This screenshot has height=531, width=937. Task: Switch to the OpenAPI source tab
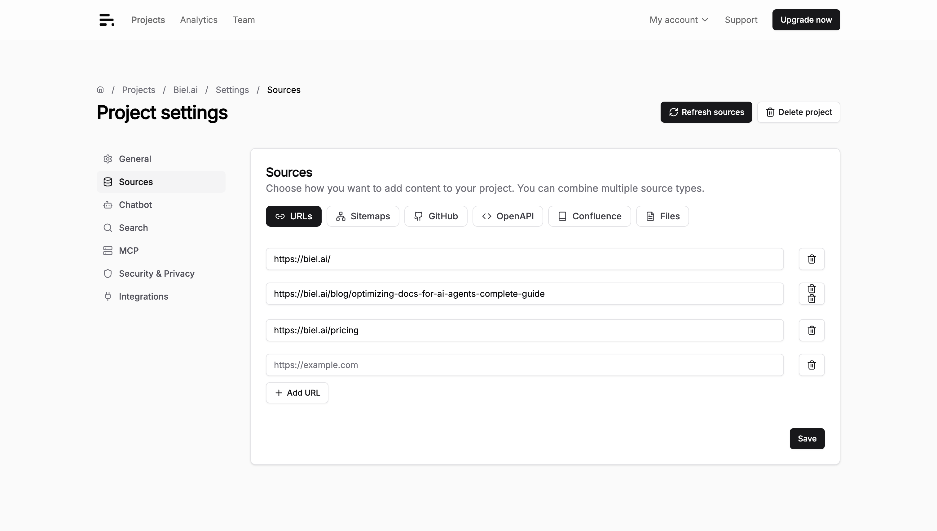tap(508, 216)
